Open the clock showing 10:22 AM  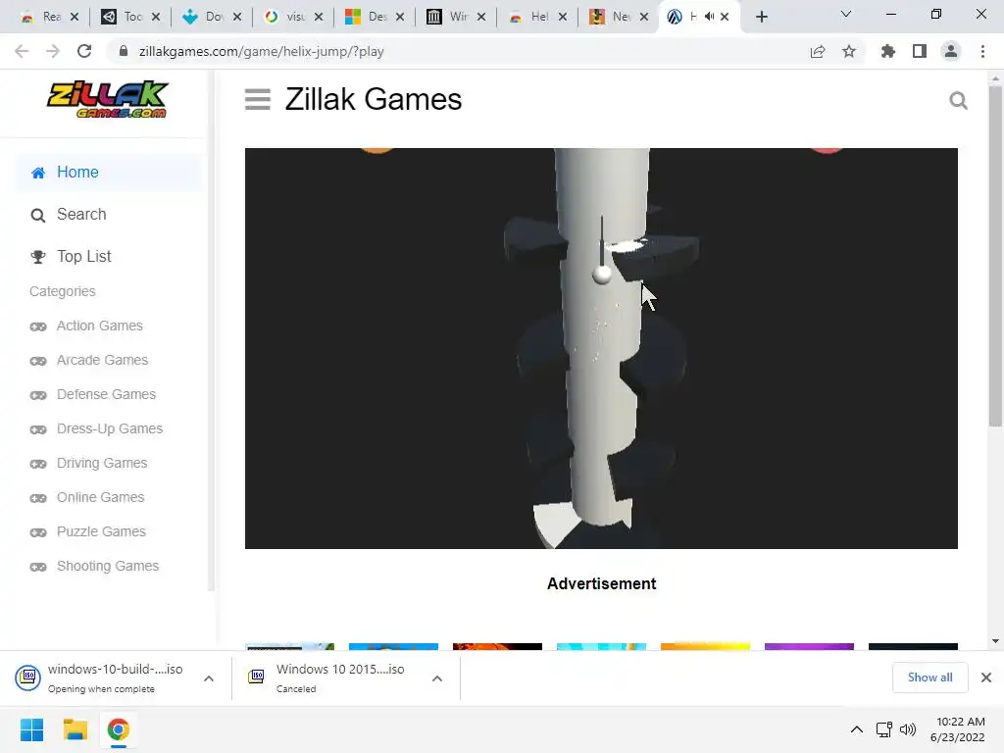pos(957,729)
